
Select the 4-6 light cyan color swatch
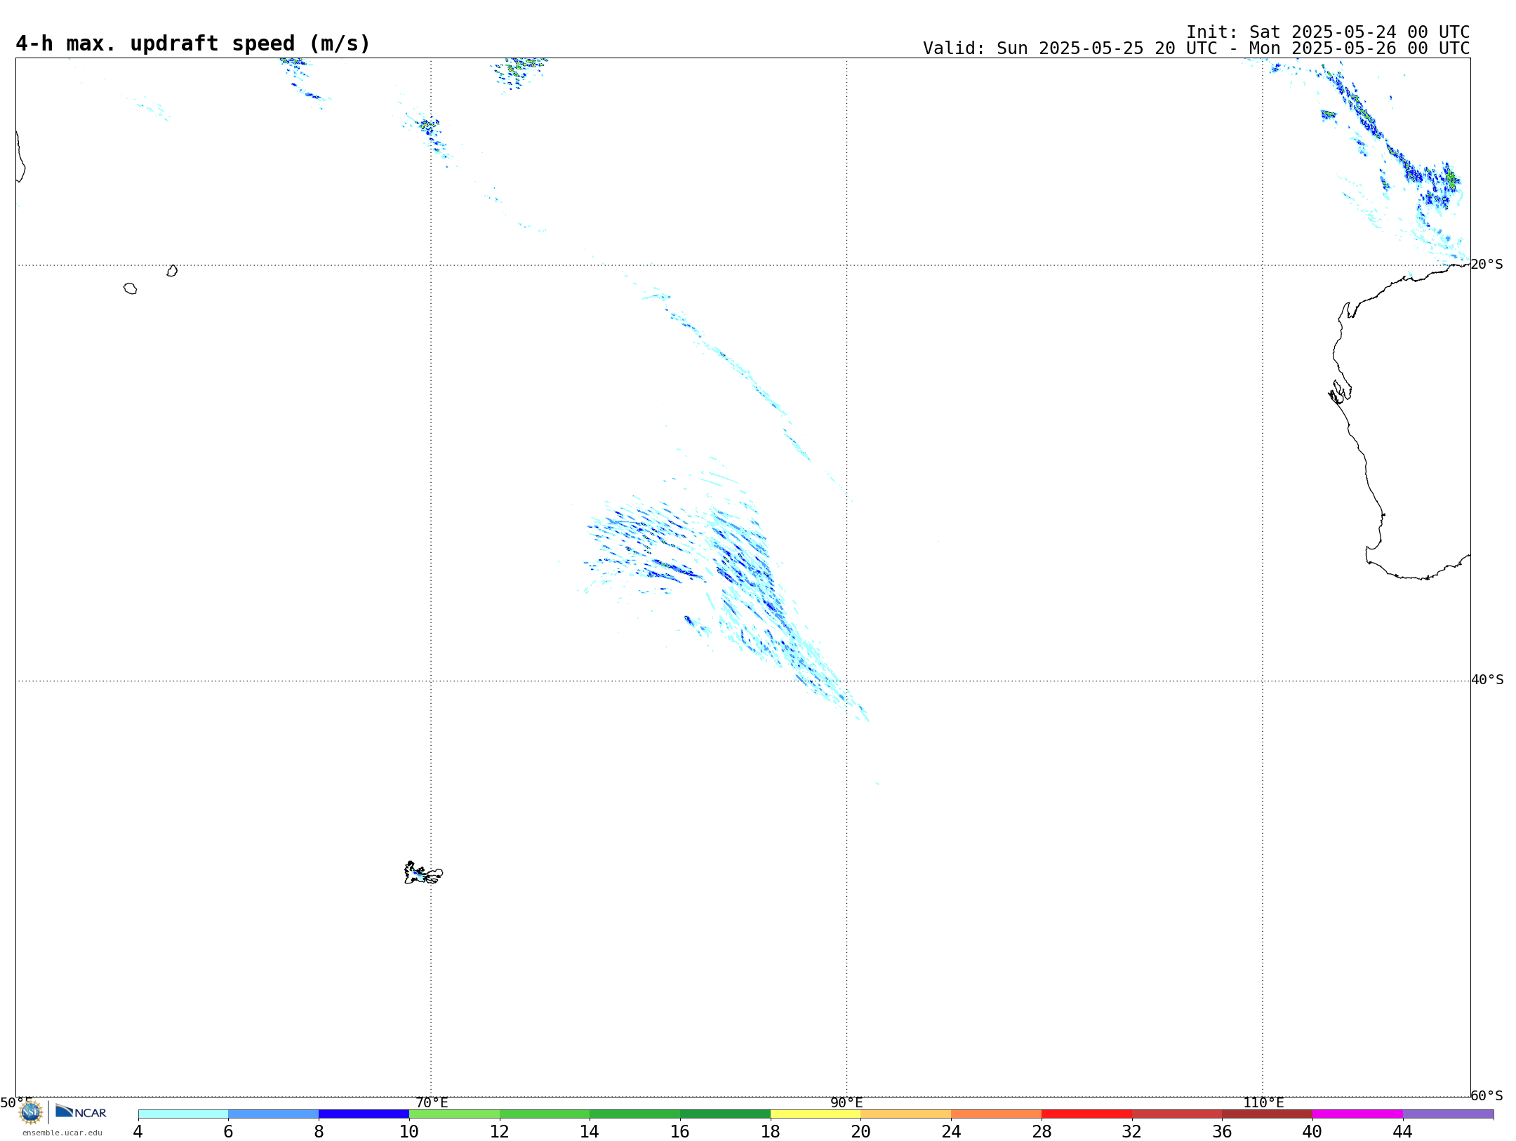[183, 1114]
